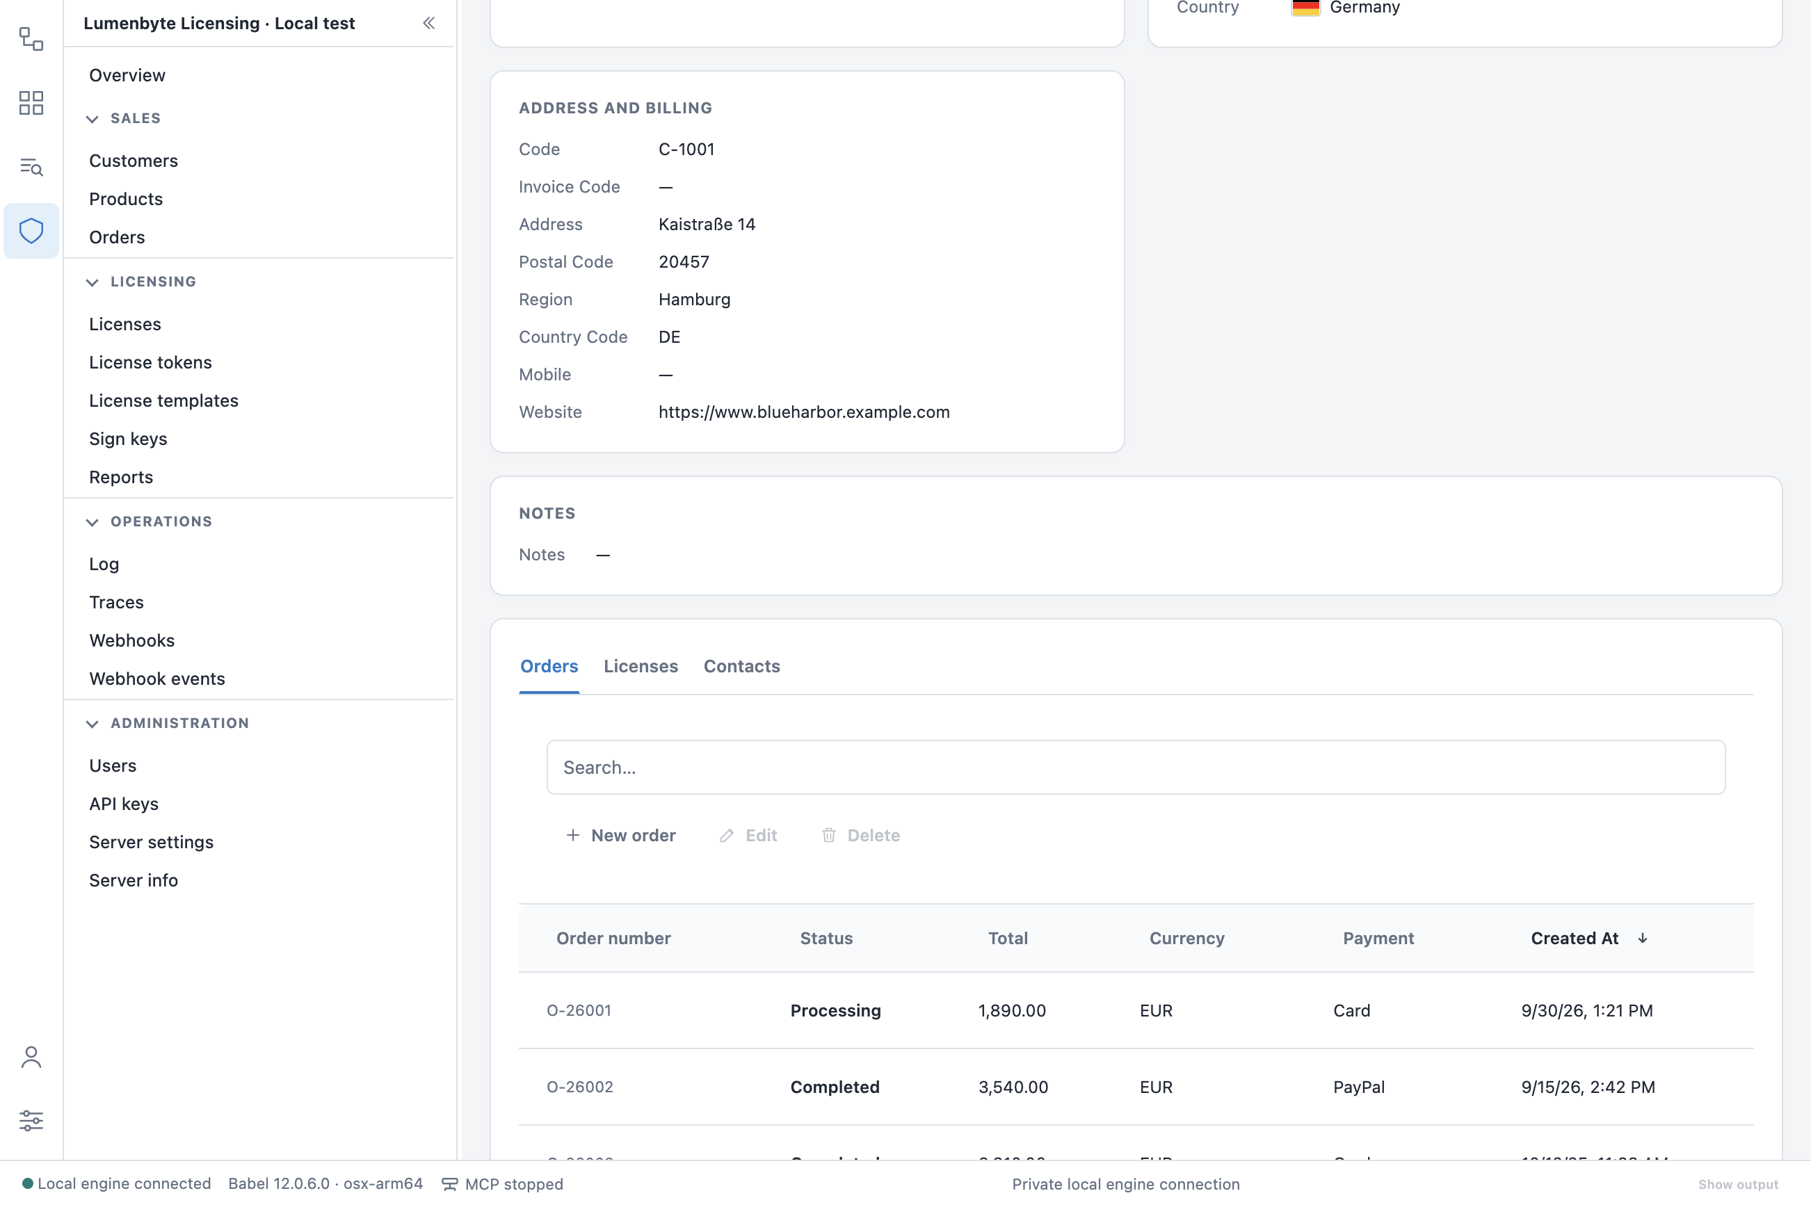Open Users in the sidebar

pyautogui.click(x=113, y=765)
